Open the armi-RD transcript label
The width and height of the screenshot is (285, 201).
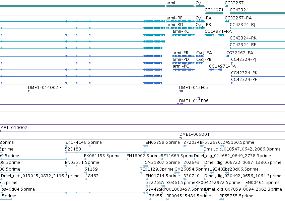175,25
